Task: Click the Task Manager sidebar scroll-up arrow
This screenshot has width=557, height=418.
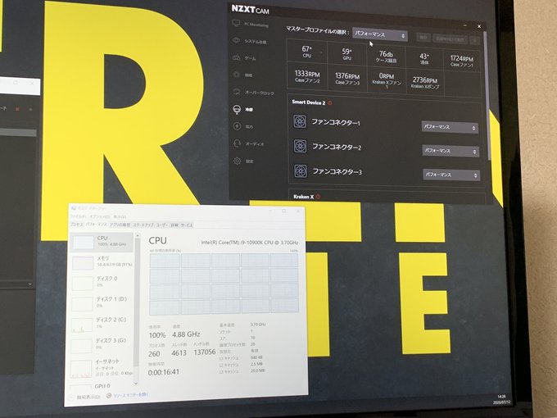Action: [x=137, y=236]
